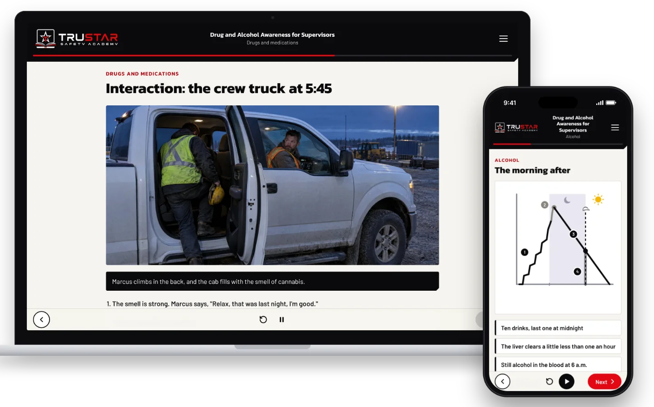Play the phone lesson

566,382
